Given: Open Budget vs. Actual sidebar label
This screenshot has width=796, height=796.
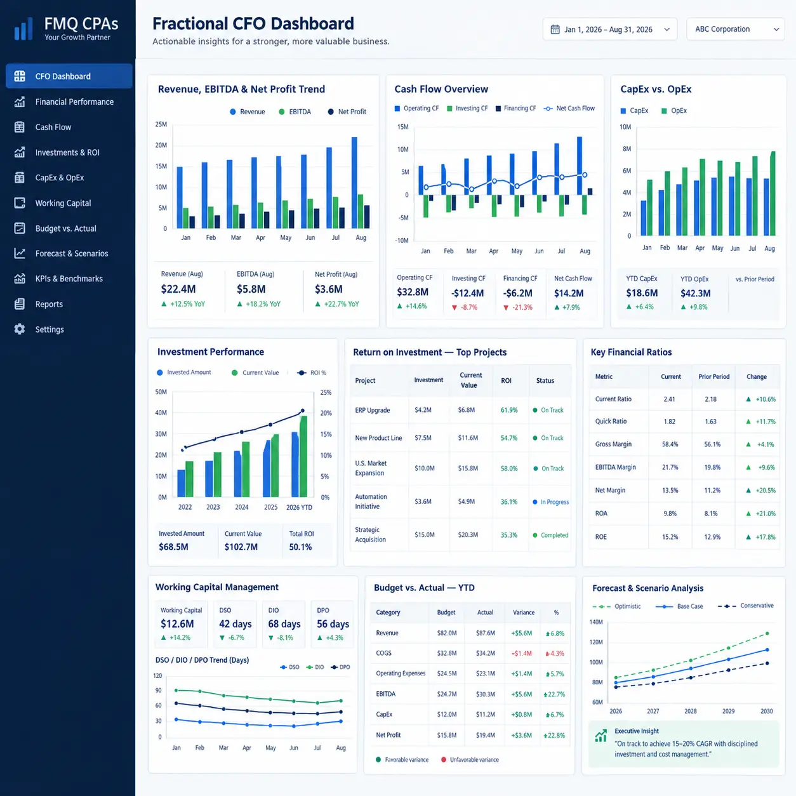Looking at the screenshot, I should click(x=65, y=229).
